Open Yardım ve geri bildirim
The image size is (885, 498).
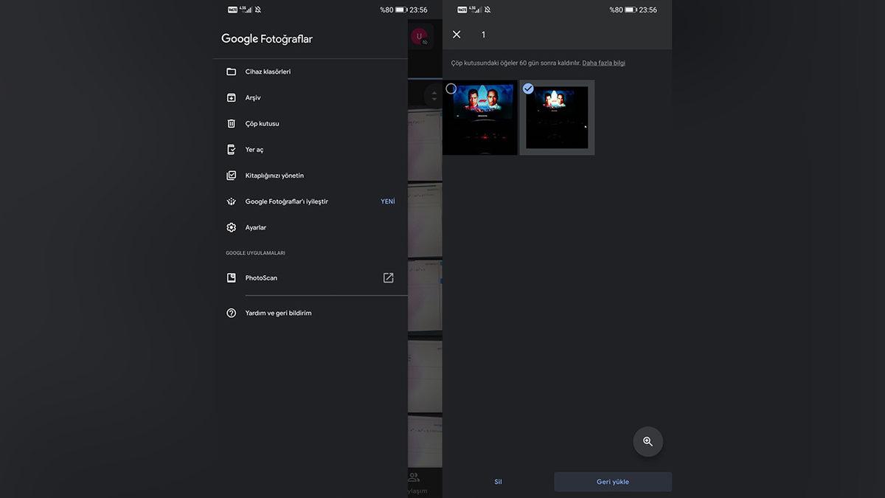click(278, 313)
